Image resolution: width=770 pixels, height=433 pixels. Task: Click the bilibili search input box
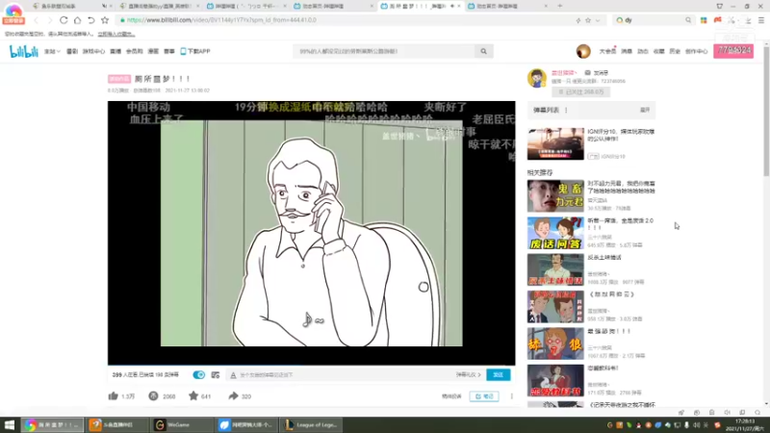pos(384,51)
